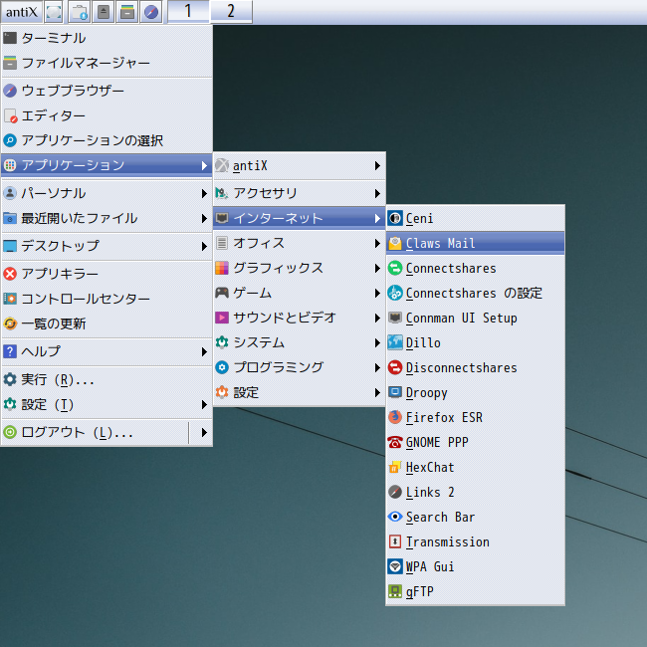The height and width of the screenshot is (647, 647).
Task: Click the Transmission icon
Action: coord(395,541)
